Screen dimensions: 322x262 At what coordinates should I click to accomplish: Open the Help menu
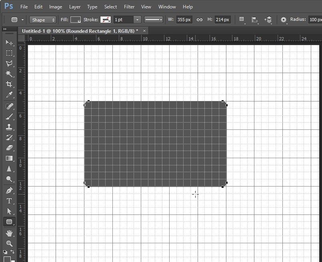tap(188, 7)
